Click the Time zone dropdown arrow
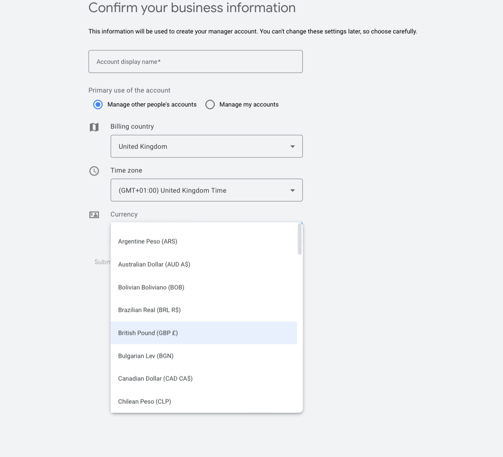Screen dimensions: 503x457 click(292, 190)
